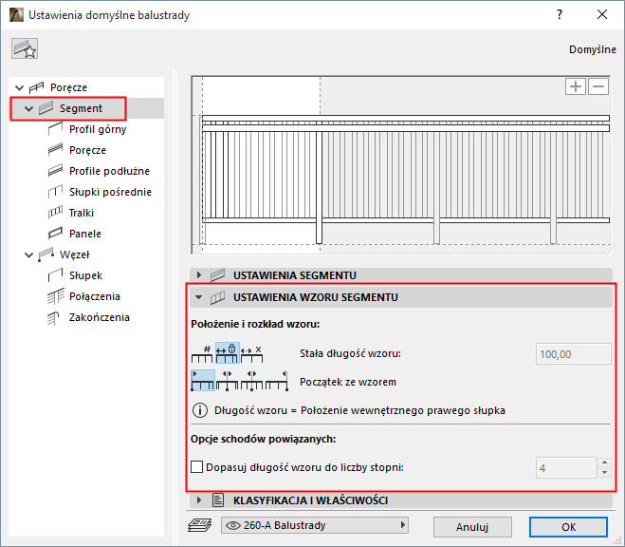Select best division pattern length icon
625x547 pixels.
coord(252,353)
